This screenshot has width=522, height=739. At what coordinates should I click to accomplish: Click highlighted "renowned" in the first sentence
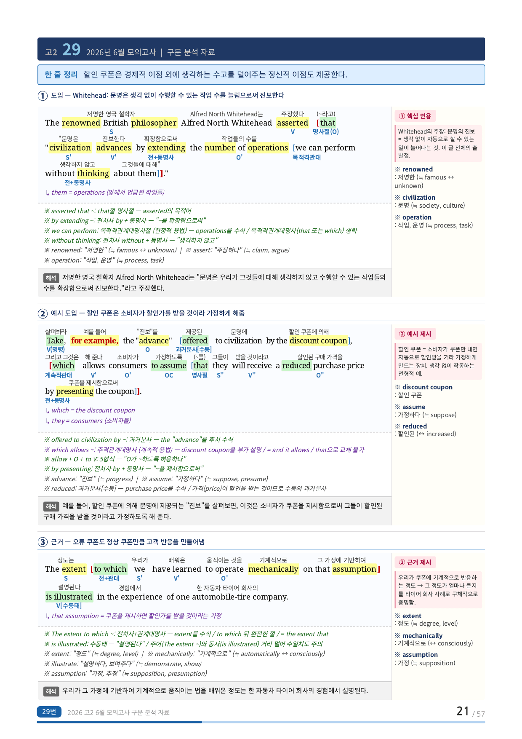(x=81, y=123)
